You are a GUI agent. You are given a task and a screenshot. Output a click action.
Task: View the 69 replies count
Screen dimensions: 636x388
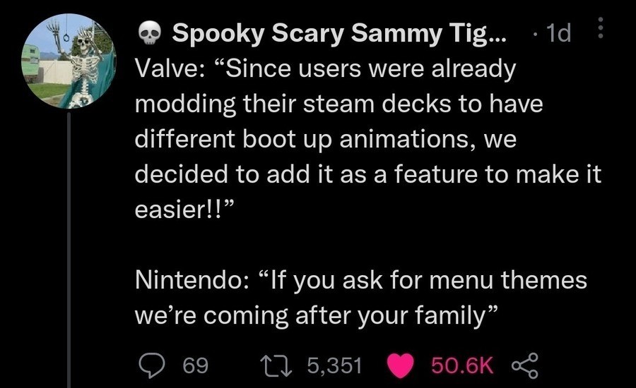point(195,365)
